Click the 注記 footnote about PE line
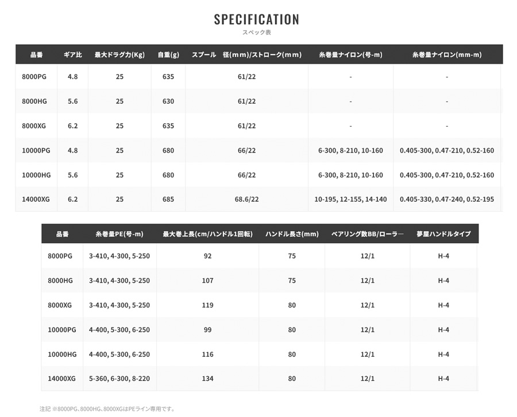The height and width of the screenshot is (417, 517). point(107,409)
